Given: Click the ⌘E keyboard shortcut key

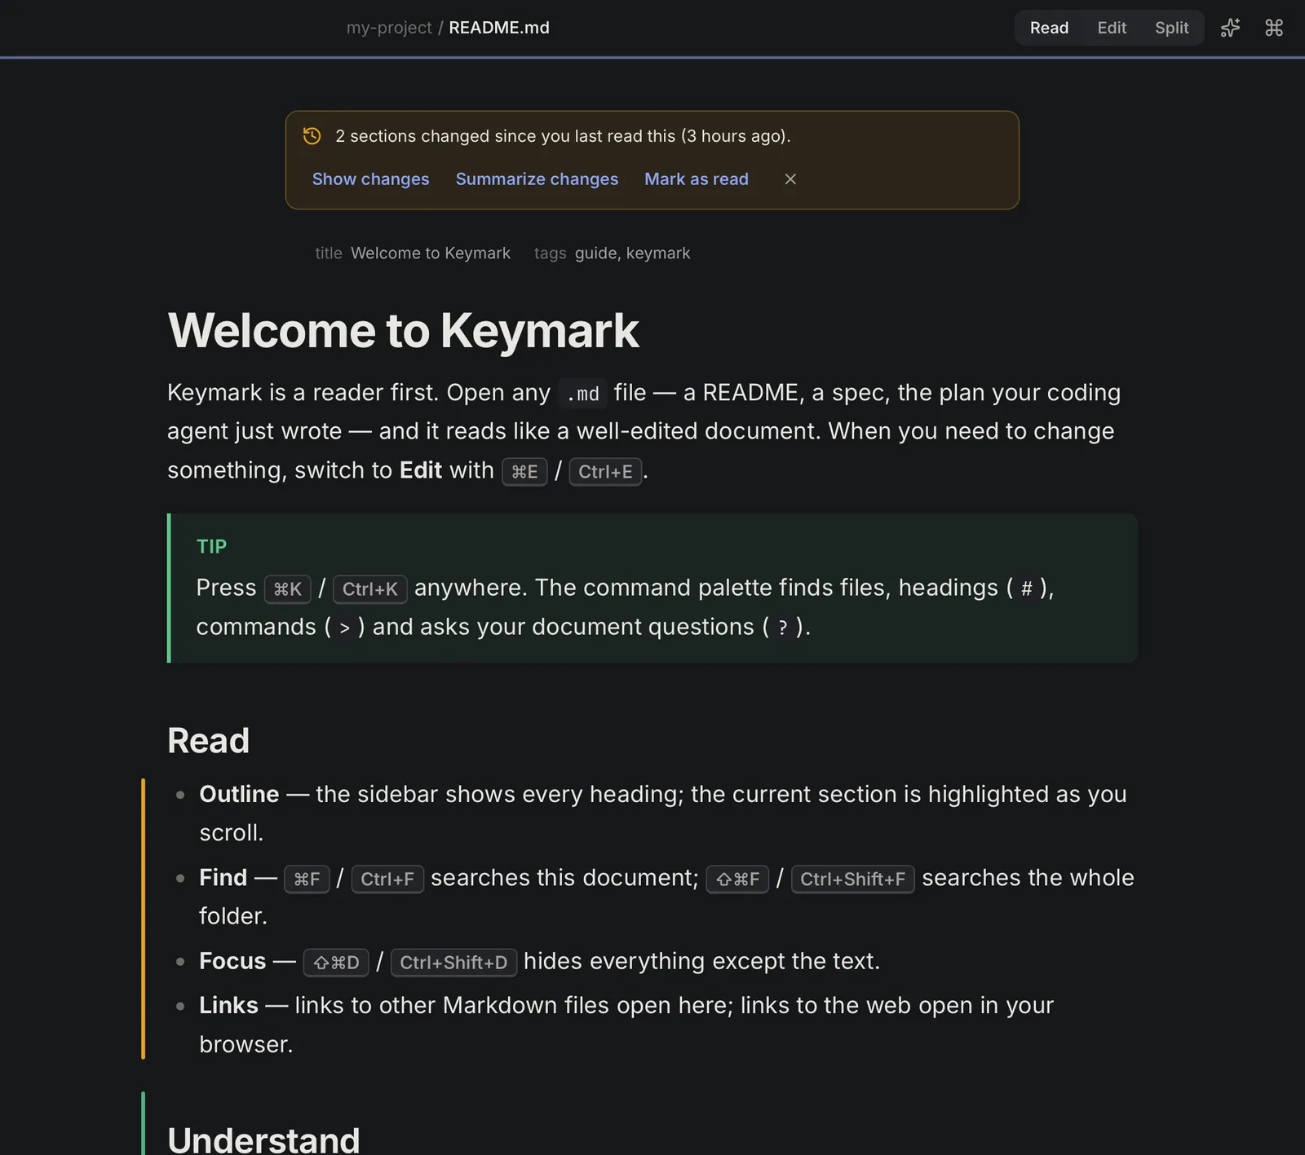Looking at the screenshot, I should point(524,472).
